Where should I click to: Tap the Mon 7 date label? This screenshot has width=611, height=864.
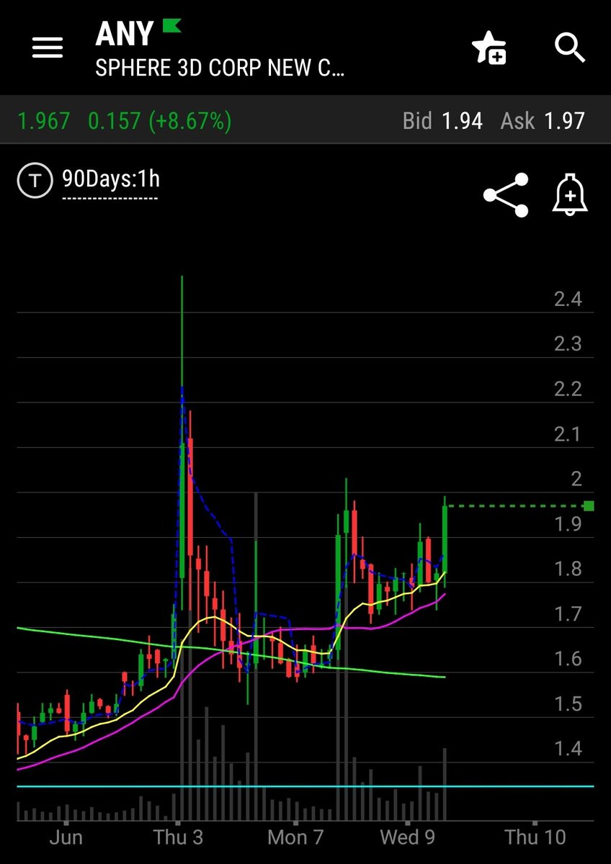[295, 837]
